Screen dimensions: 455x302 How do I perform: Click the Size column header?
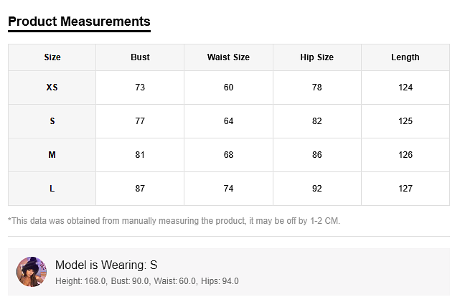pyautogui.click(x=52, y=57)
